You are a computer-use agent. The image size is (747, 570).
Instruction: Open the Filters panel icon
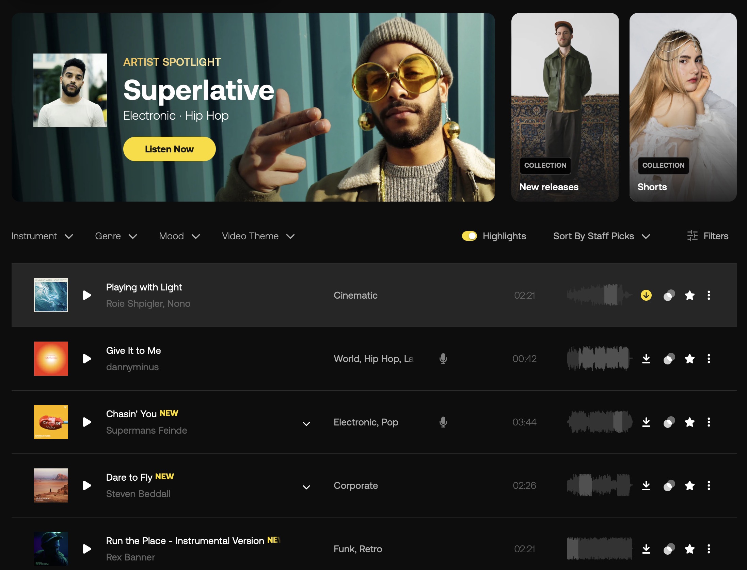tap(692, 236)
